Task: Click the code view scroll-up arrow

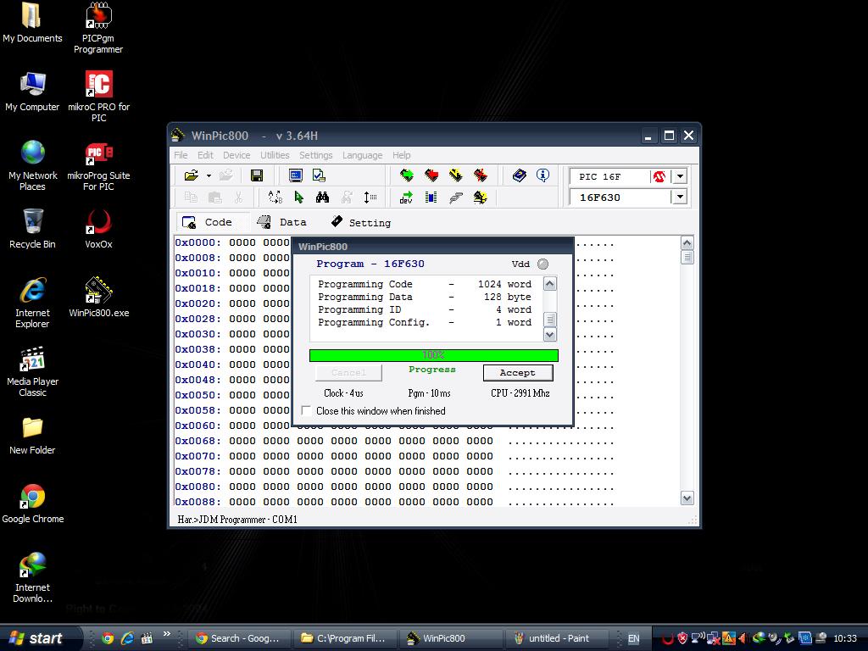Action: coord(687,243)
